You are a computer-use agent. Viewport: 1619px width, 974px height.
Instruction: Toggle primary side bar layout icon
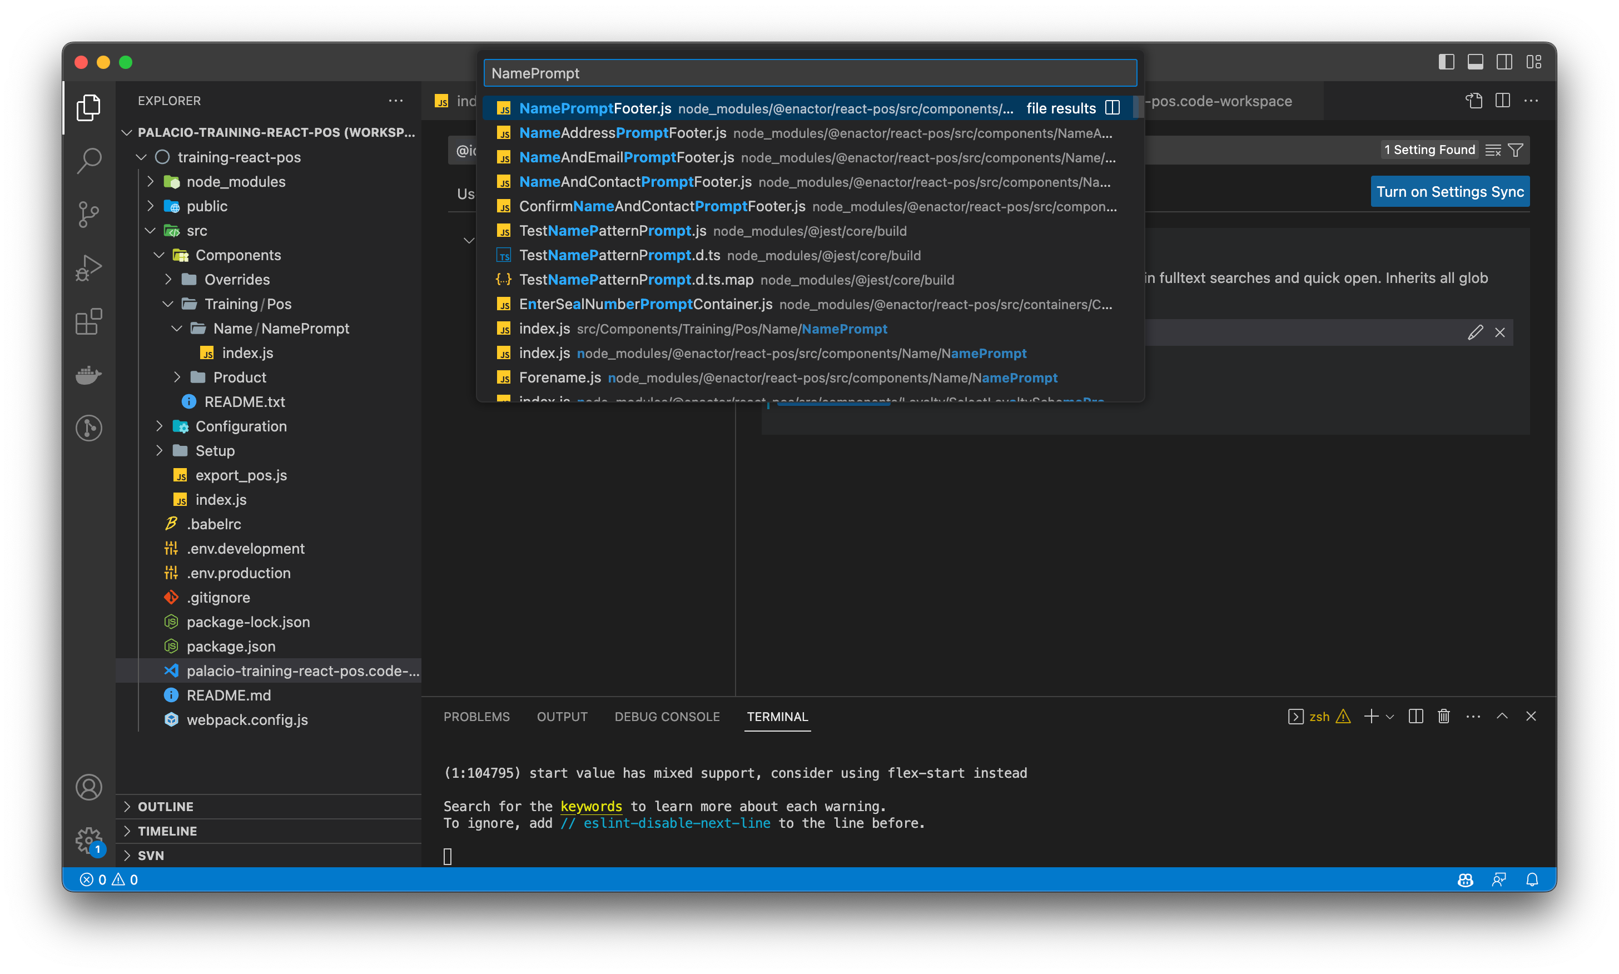[1447, 62]
